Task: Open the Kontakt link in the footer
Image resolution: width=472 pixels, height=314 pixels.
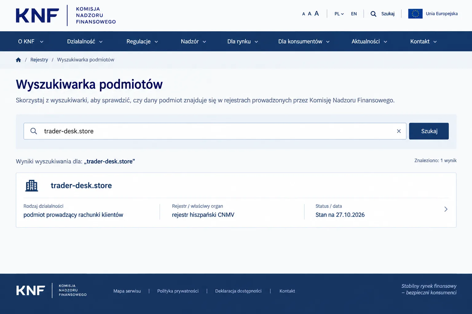Action: pos(287,291)
